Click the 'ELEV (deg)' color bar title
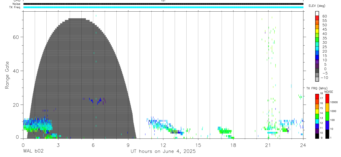This screenshot has height=157, width=341. coord(317,6)
